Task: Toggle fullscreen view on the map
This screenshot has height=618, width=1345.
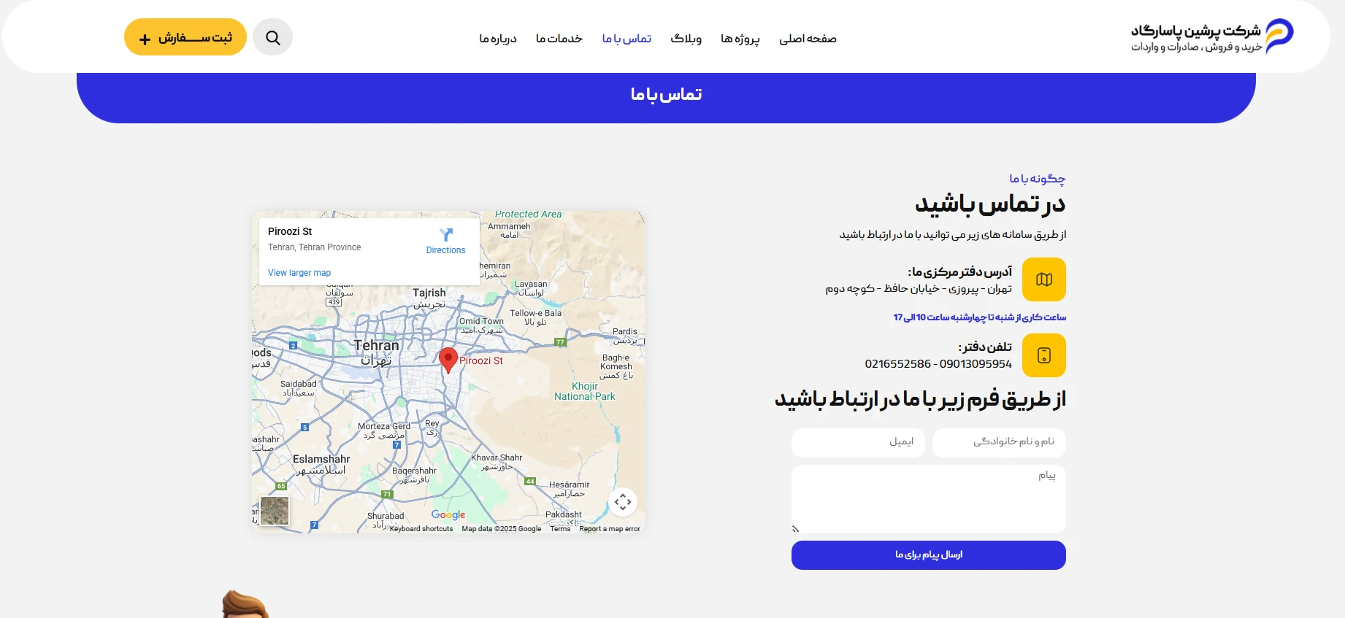Action: click(x=622, y=502)
